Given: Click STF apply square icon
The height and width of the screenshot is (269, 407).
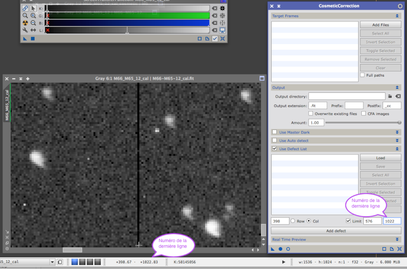Looking at the screenshot, I should pyautogui.click(x=33, y=39).
